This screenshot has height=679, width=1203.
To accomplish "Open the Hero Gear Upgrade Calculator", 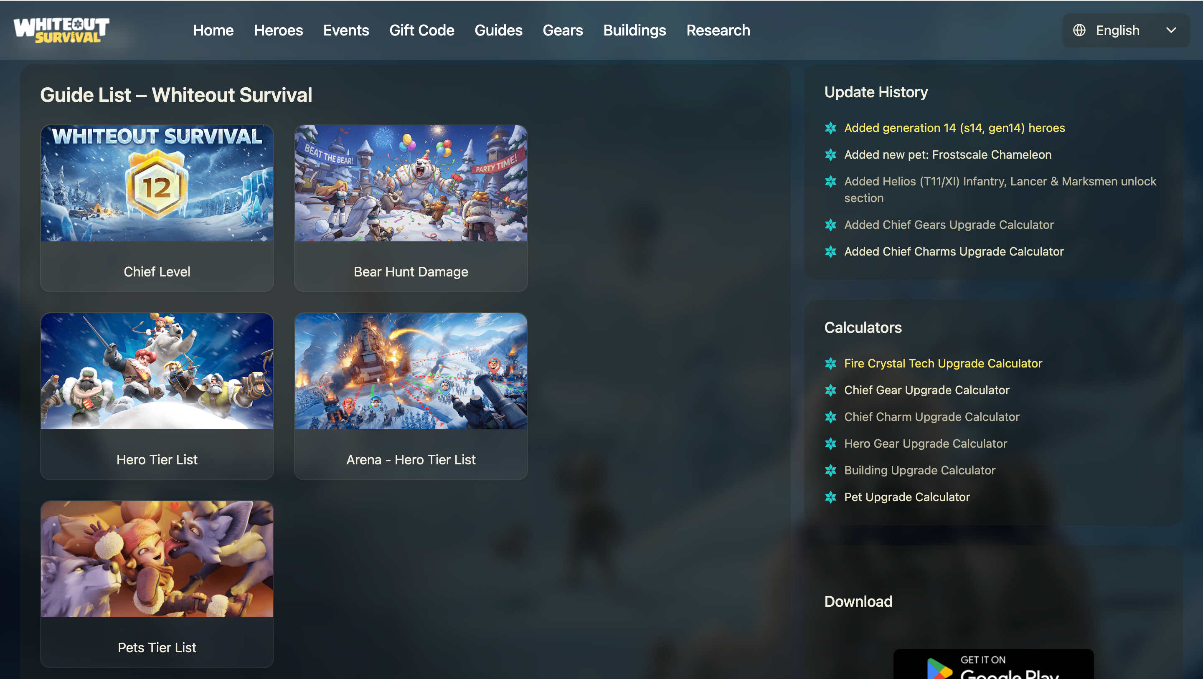I will 926,443.
